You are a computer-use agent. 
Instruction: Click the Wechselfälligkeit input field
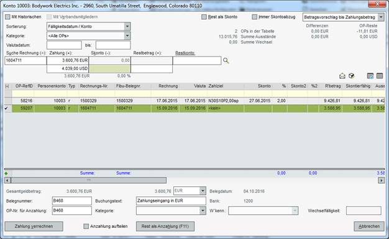[x=364, y=210]
